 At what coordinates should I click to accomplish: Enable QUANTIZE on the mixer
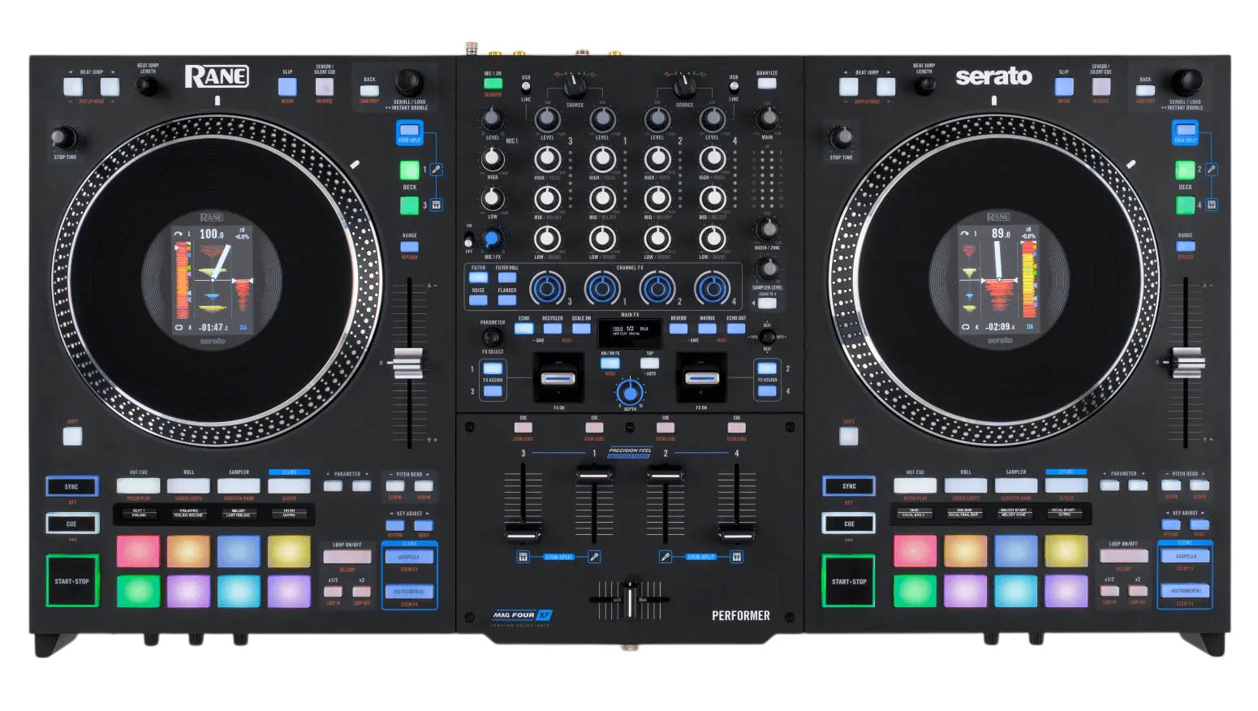click(x=767, y=83)
